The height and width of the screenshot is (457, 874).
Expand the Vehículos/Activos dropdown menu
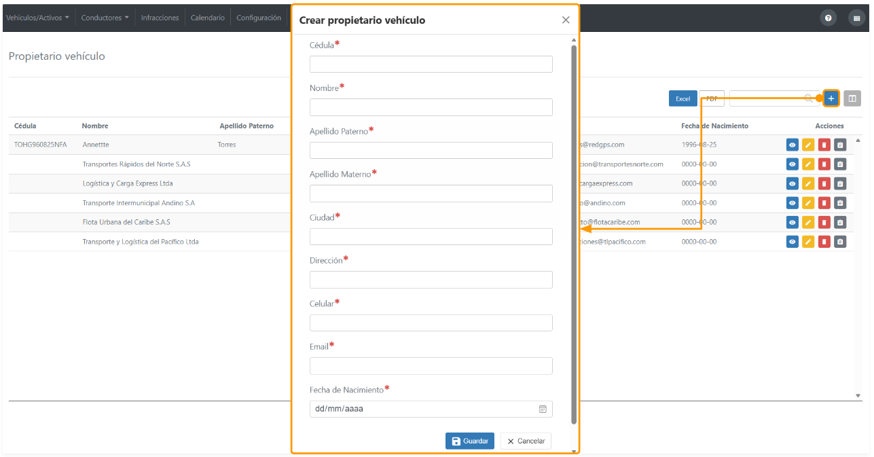[x=37, y=18]
